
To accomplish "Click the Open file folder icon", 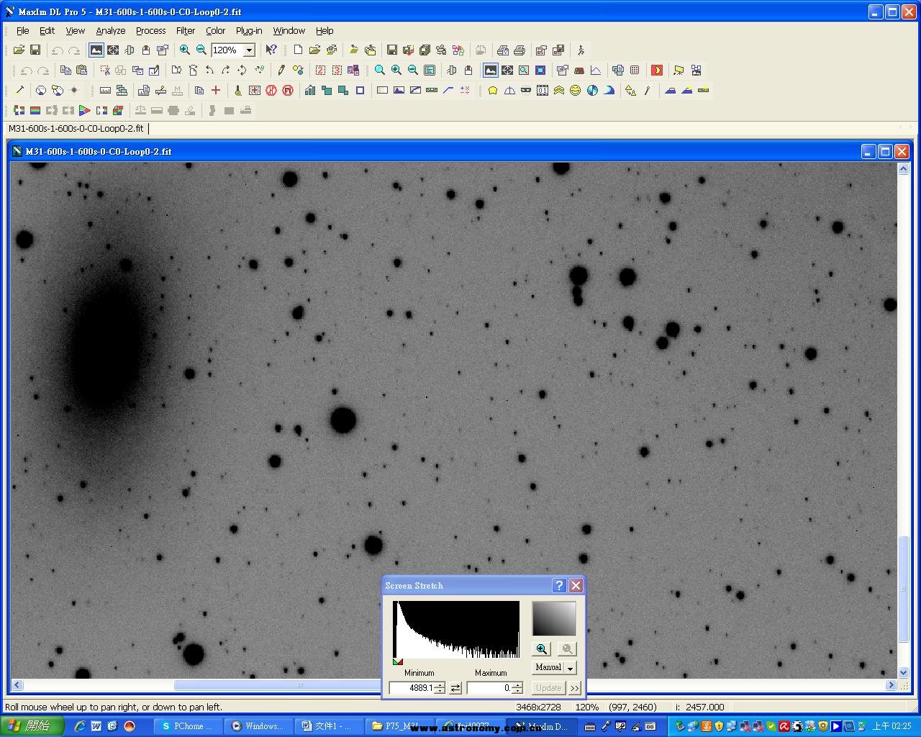I will (x=19, y=50).
